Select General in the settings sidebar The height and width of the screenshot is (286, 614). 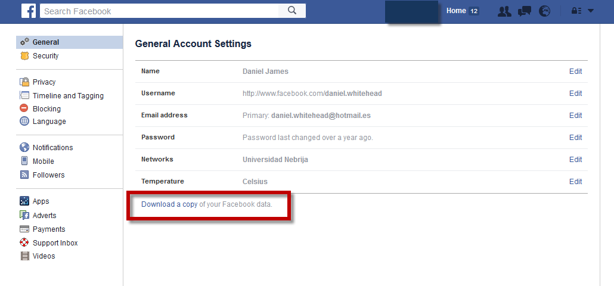[45, 42]
